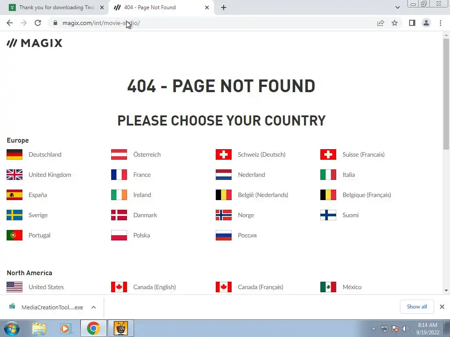Open Windows Start menu

(x=12, y=328)
